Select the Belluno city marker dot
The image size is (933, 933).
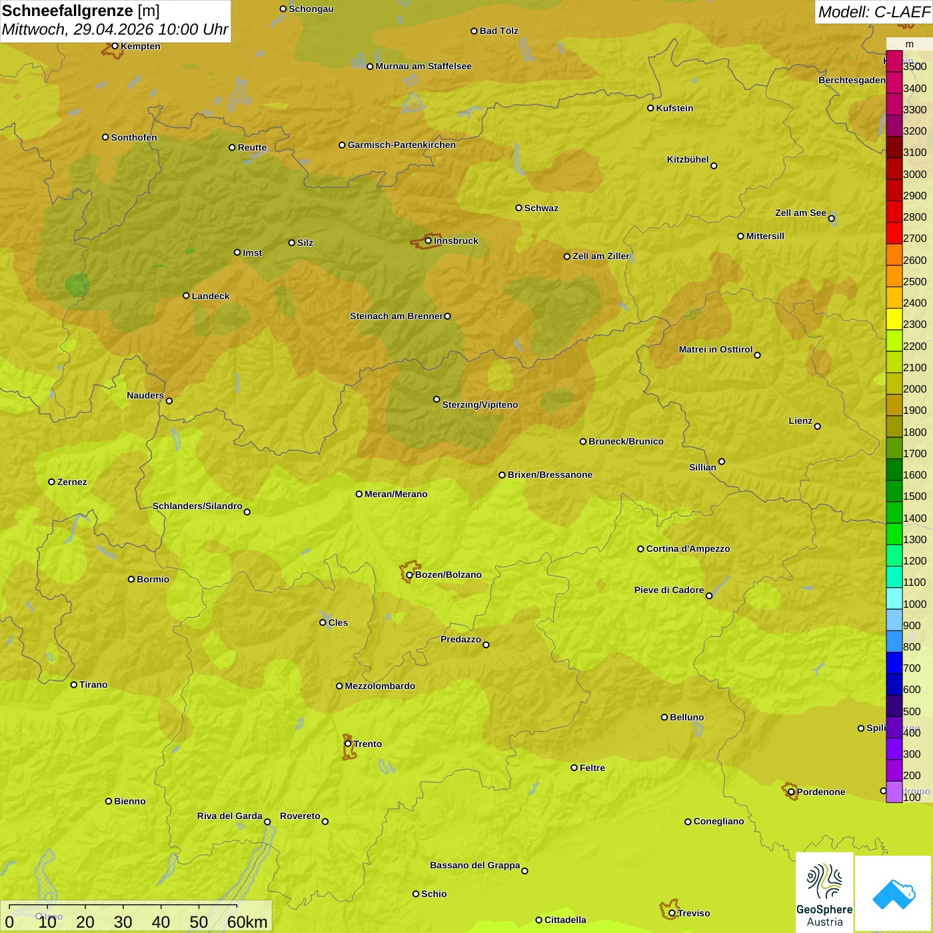point(664,717)
